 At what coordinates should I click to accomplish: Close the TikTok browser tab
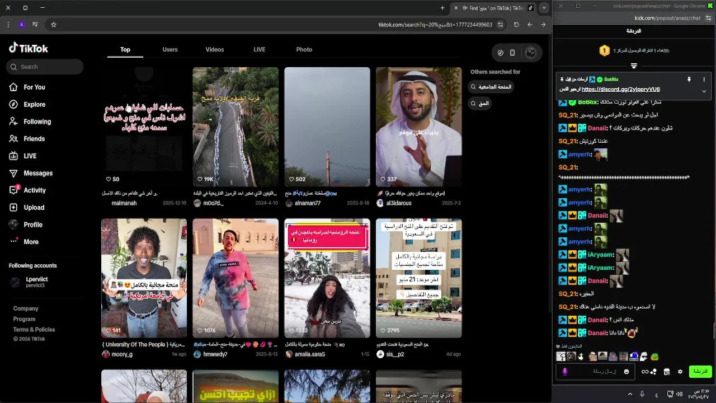pos(456,8)
